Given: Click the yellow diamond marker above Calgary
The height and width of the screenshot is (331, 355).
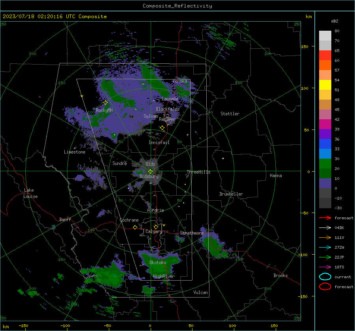Looking at the screenshot, I should tap(156, 227).
